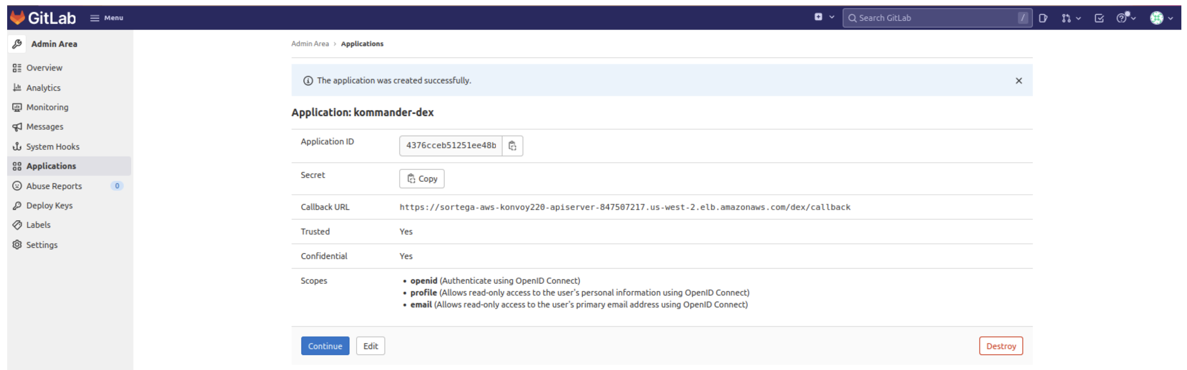Go to Deploy Keys in sidebar
This screenshot has height=370, width=1187.
pos(49,206)
